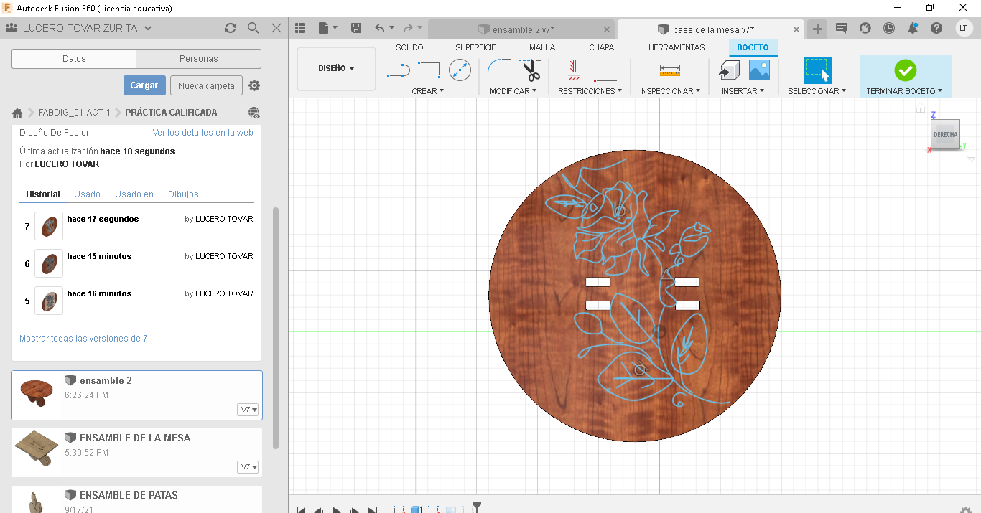
Task: Switch to the HERRAMIENTAS tab
Action: point(677,47)
